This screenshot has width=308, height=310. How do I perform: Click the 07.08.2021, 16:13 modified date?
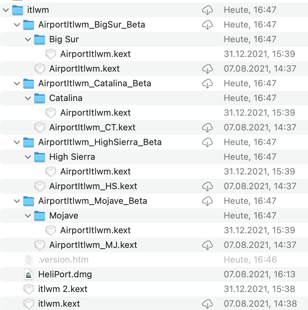(259, 274)
